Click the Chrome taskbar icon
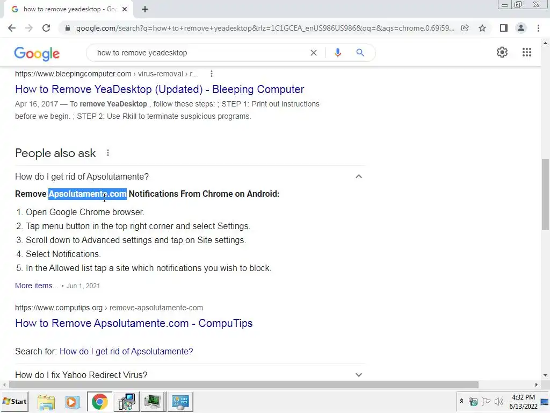Viewport: 550px width, 413px height. click(x=99, y=401)
